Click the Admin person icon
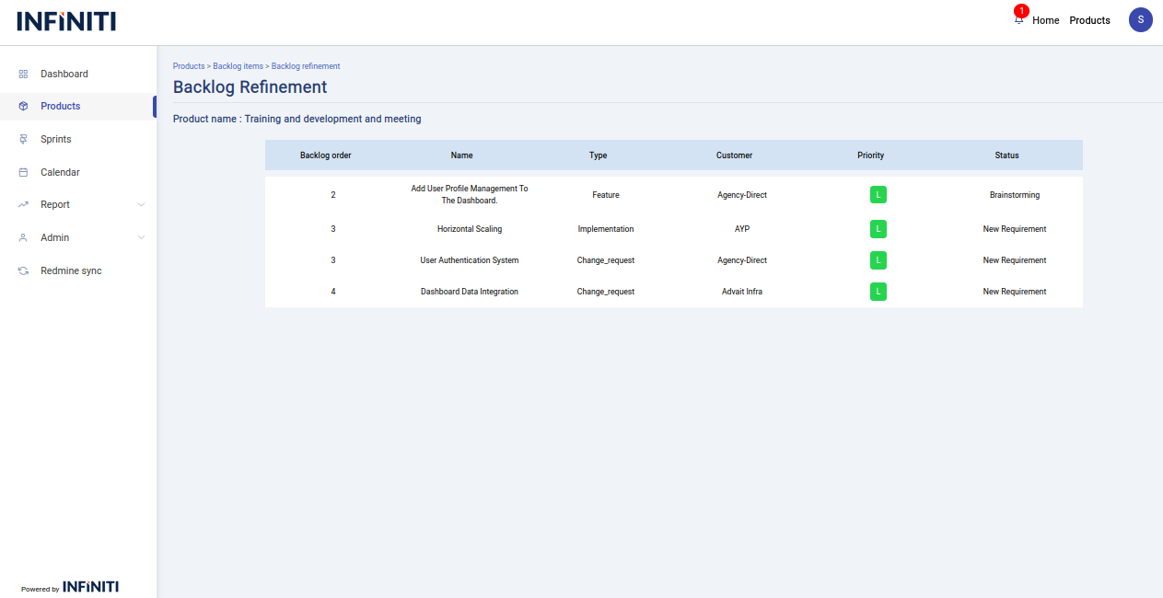The width and height of the screenshot is (1163, 598). [x=24, y=238]
